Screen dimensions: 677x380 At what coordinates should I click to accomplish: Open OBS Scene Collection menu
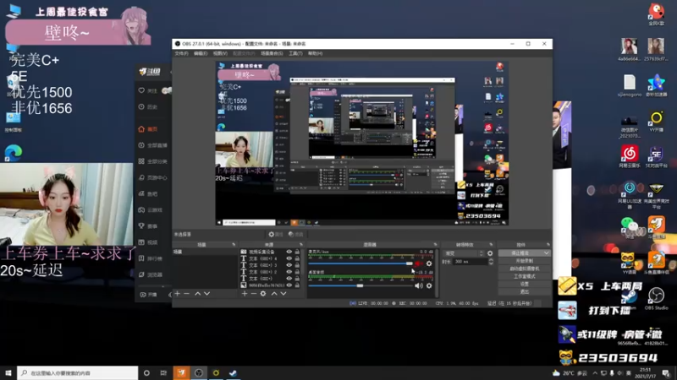tap(272, 53)
